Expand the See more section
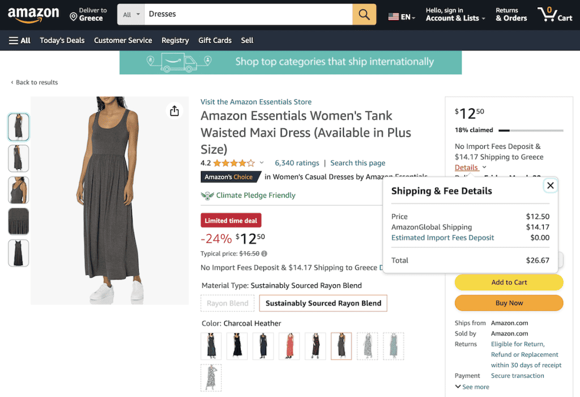 tap(472, 386)
